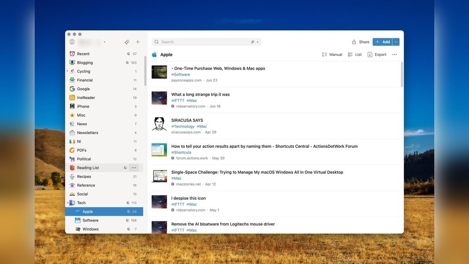Collapse the Tech collection

click(x=67, y=203)
